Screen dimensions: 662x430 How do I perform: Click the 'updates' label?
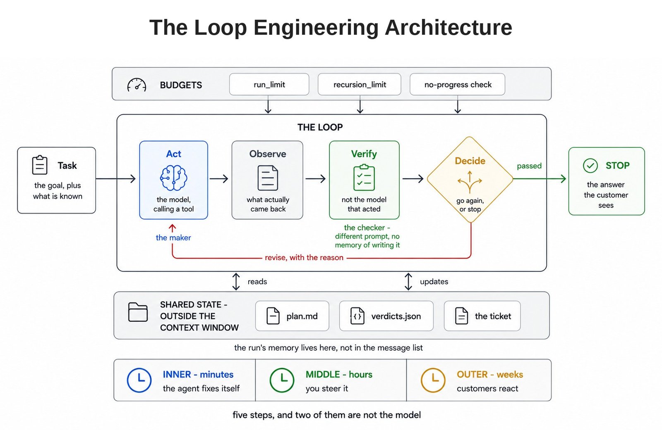[x=434, y=281]
